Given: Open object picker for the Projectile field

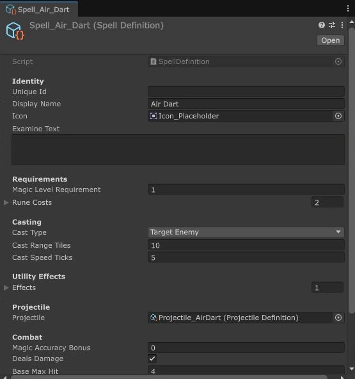Looking at the screenshot, I should pos(338,318).
